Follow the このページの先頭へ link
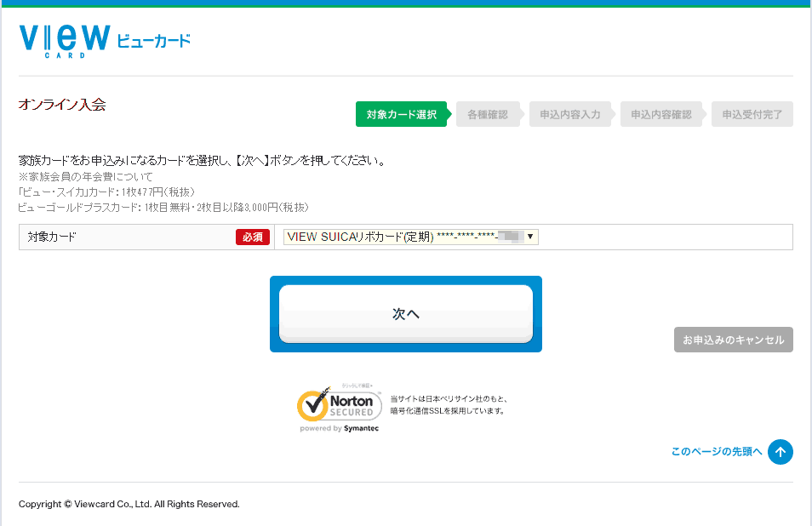The width and height of the screenshot is (812, 526). [x=716, y=452]
